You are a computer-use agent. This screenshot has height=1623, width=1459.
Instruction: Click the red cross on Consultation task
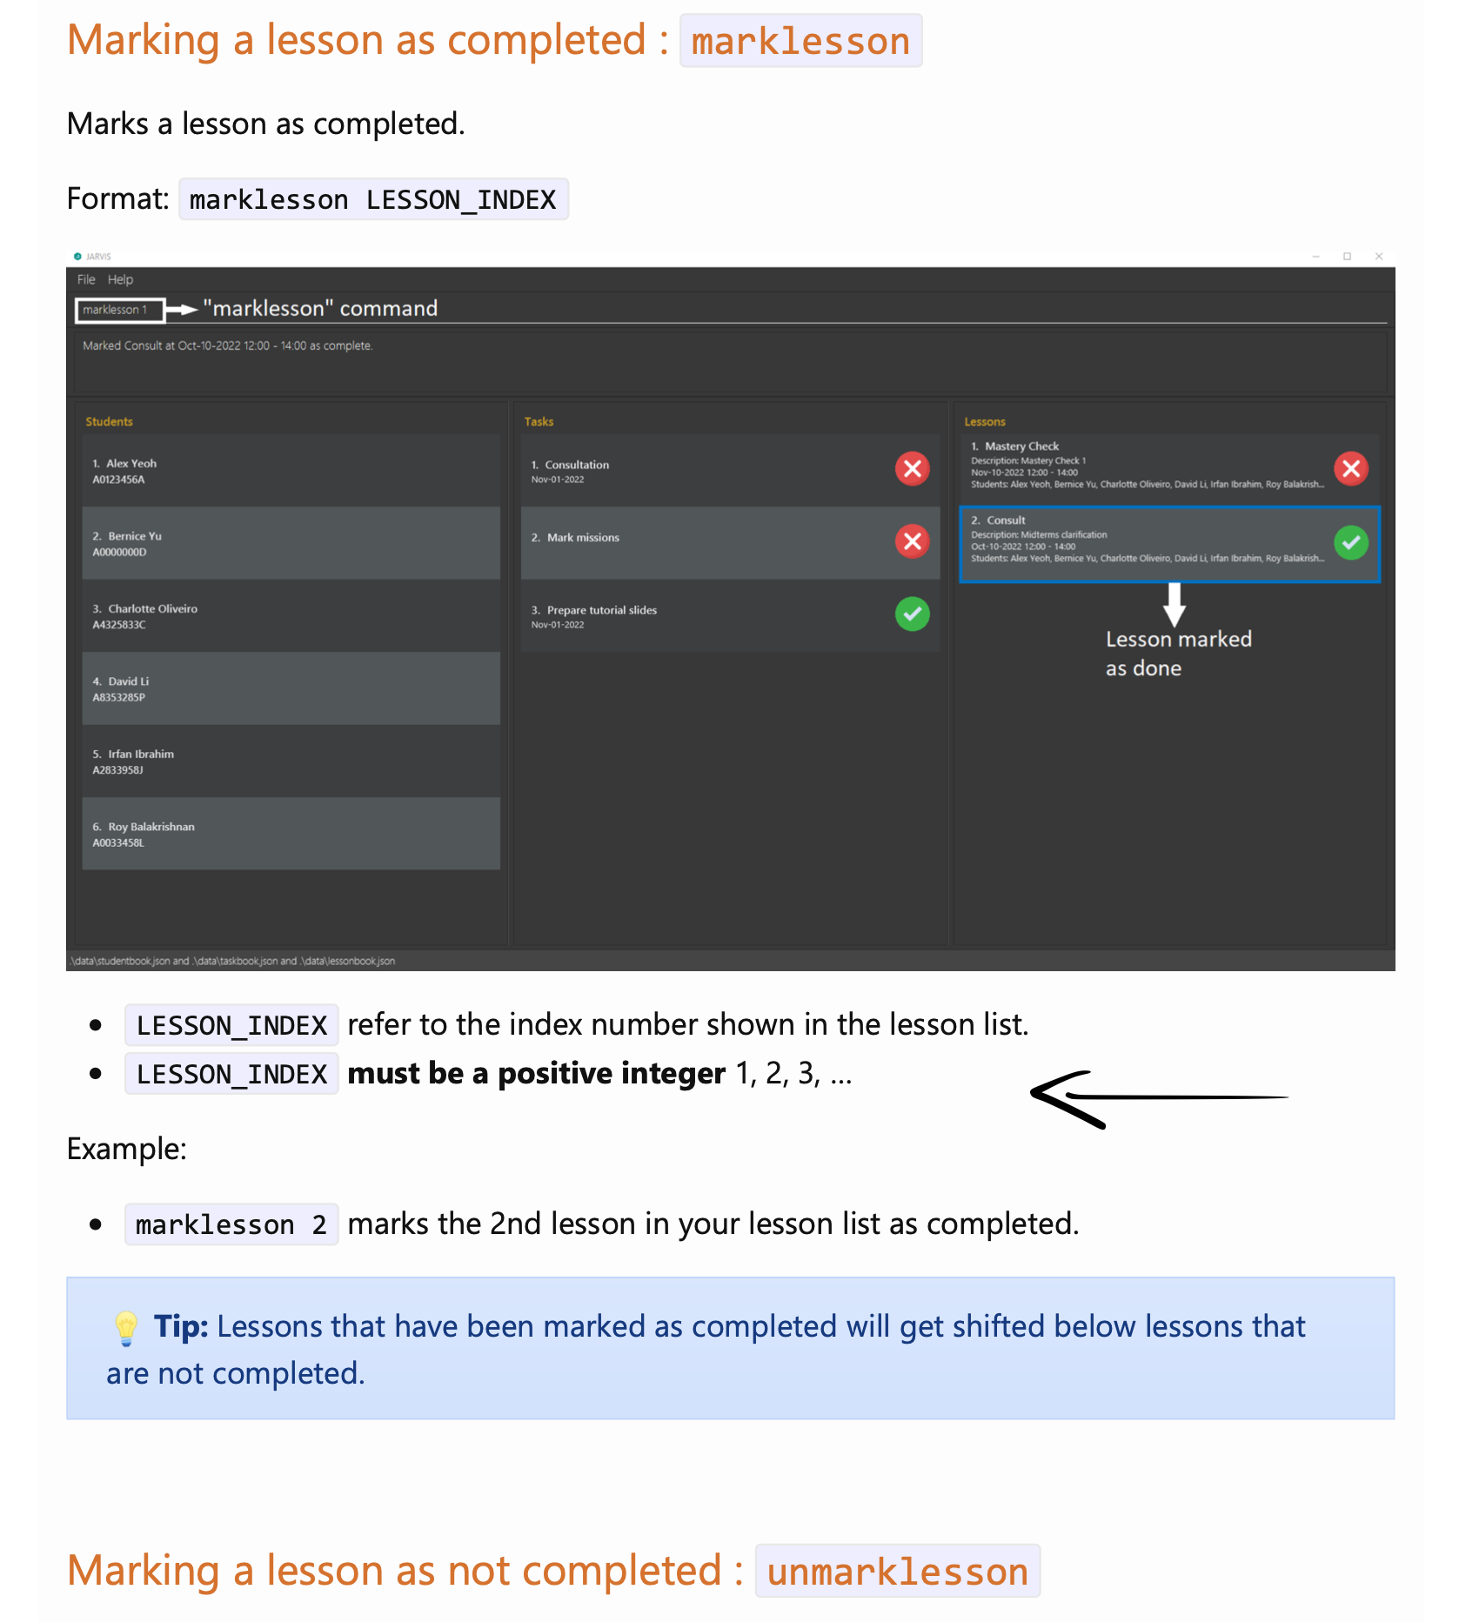point(912,469)
